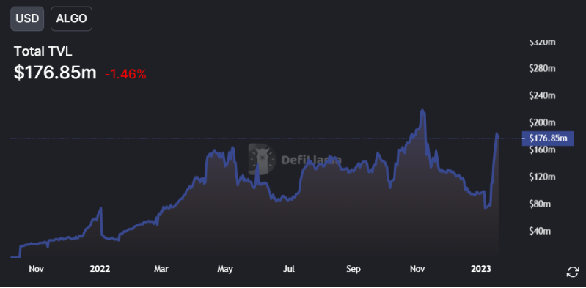The height and width of the screenshot is (288, 586).
Task: Click the $40m y-axis label
Action: (x=540, y=232)
